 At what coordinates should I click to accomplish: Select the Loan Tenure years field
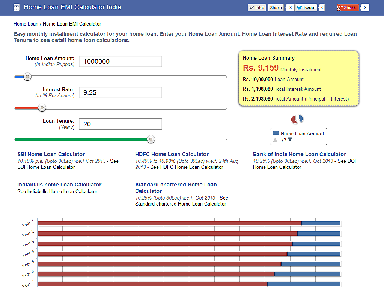[120, 124]
